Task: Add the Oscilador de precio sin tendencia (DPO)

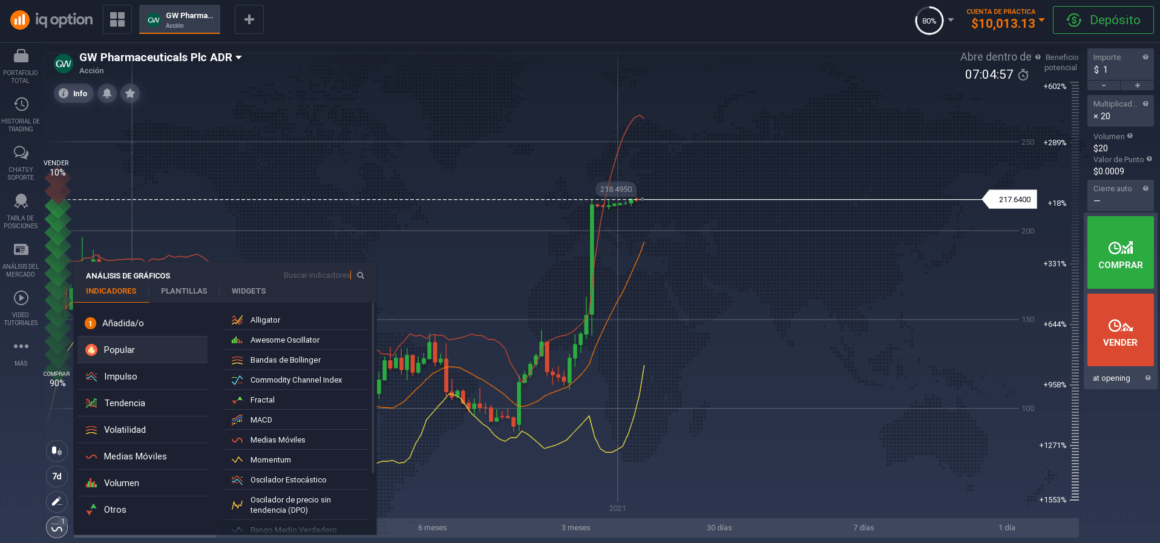Action: point(297,505)
